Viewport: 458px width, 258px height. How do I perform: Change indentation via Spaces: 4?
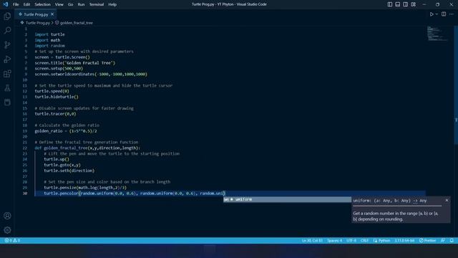click(x=334, y=241)
